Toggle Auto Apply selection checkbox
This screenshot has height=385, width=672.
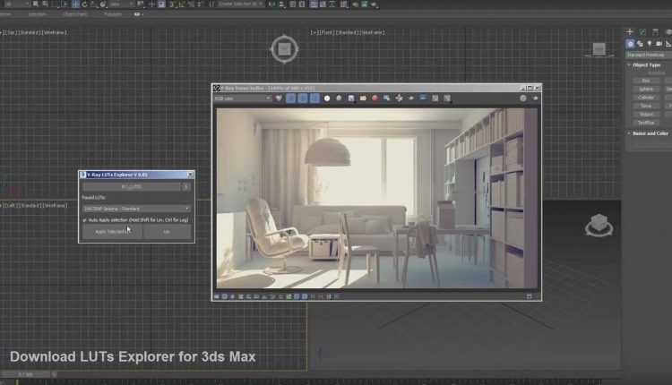pos(85,219)
